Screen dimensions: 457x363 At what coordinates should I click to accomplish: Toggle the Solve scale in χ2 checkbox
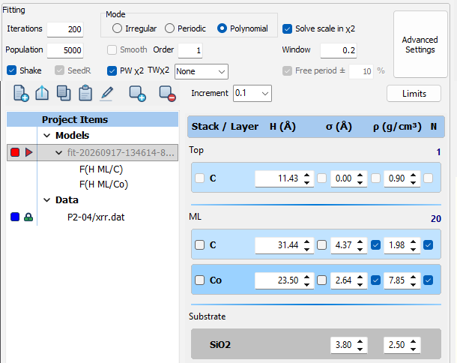(287, 29)
